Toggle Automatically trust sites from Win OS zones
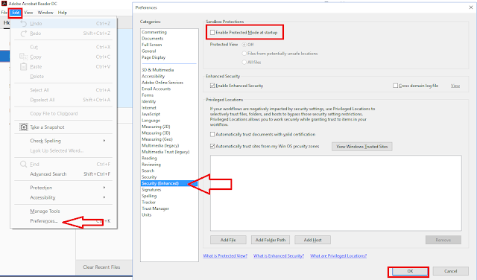This screenshot has height=280, width=477. tap(212, 146)
